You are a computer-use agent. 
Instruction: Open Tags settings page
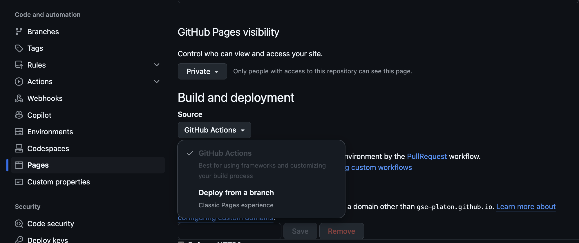(88, 48)
